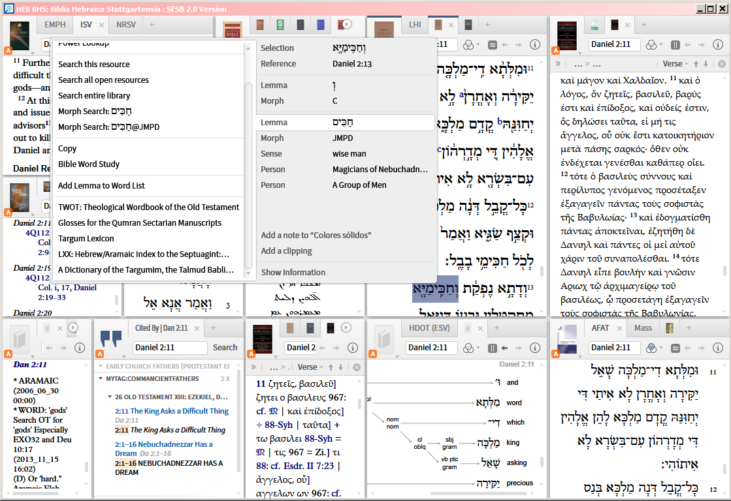Switch to the NRSV tab
The image size is (731, 501).
pos(126,25)
